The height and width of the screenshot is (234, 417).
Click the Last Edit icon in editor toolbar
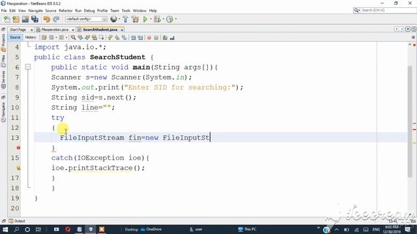click(x=44, y=38)
